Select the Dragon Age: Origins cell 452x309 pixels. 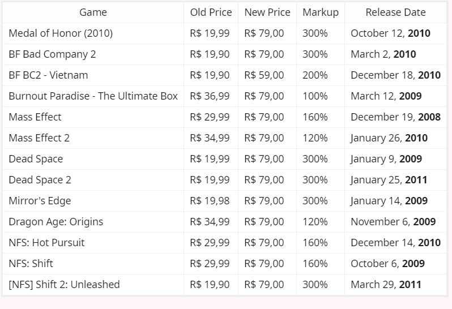[56, 222]
